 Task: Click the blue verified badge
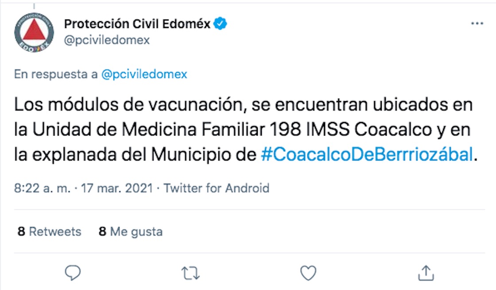pyautogui.click(x=221, y=24)
